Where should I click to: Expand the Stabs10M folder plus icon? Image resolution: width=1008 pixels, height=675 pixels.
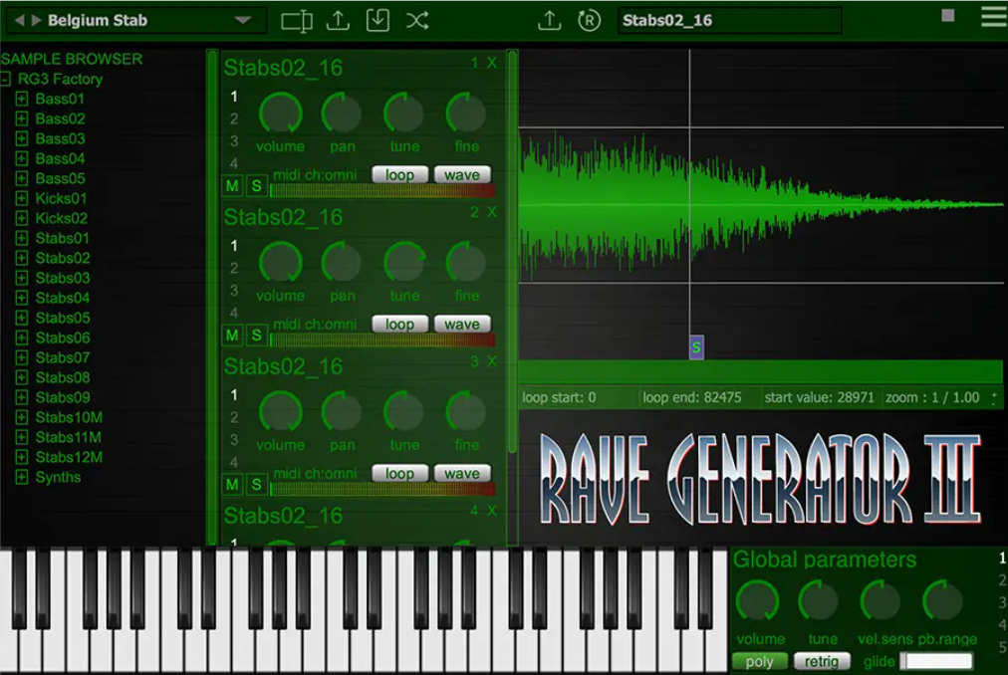coord(21,418)
